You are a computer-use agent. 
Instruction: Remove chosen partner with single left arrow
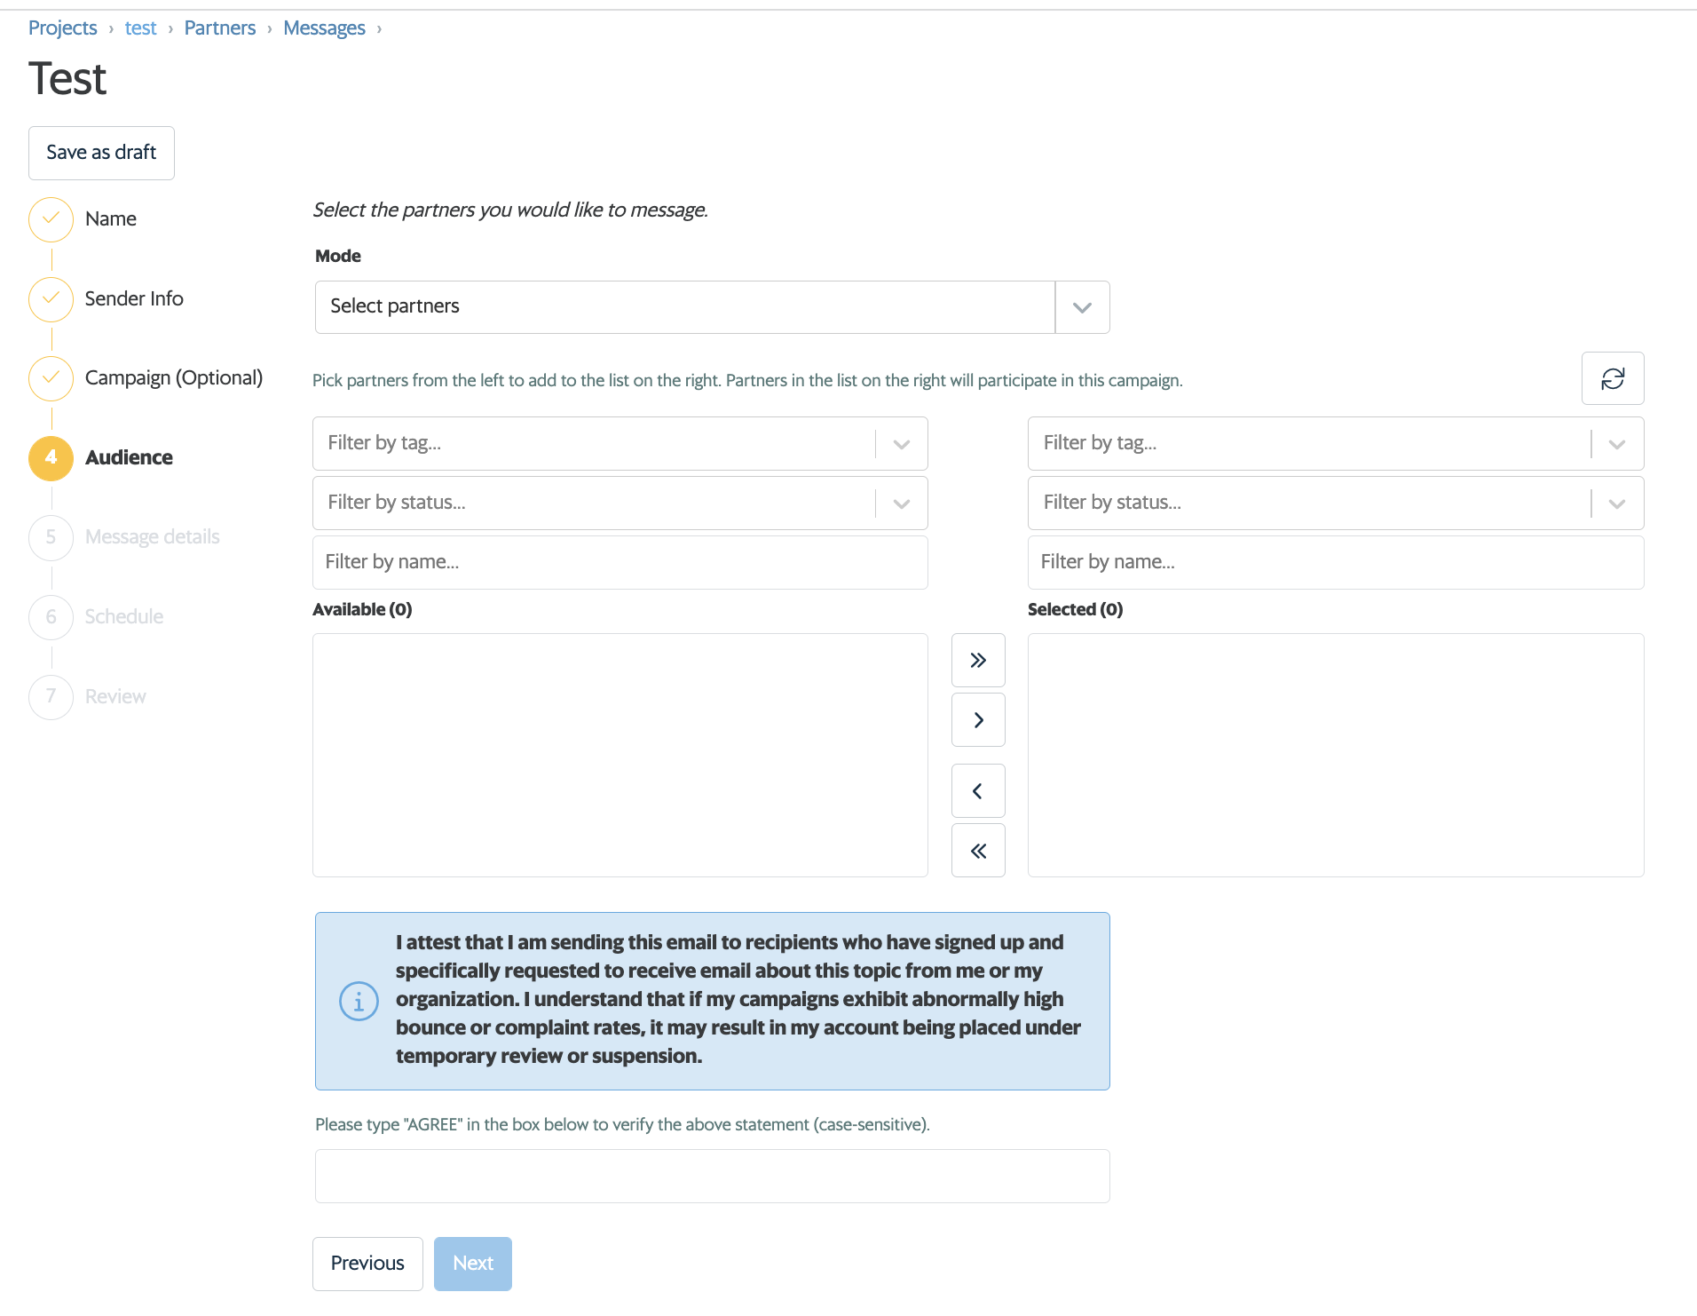pyautogui.click(x=978, y=790)
